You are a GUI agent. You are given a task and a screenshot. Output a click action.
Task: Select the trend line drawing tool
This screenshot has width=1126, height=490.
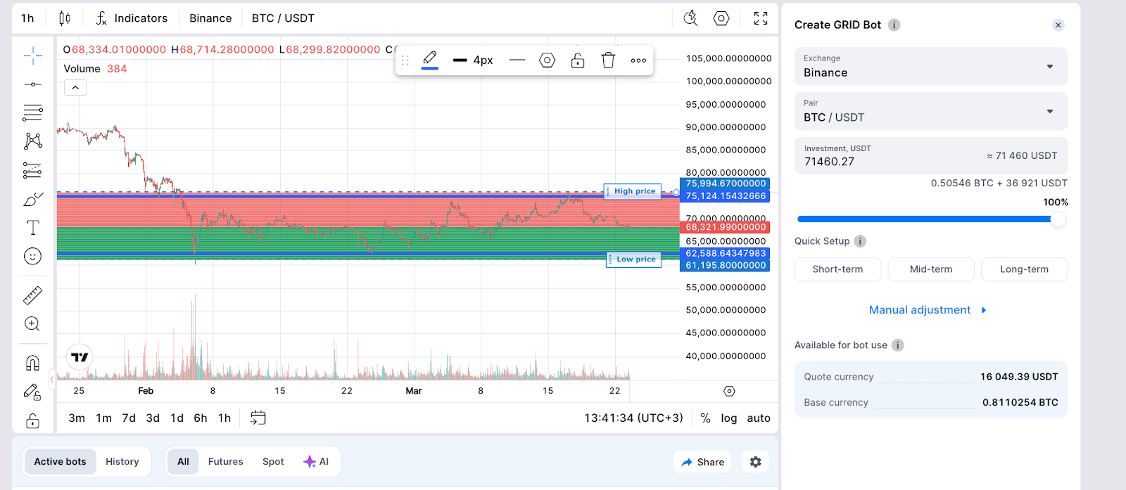(32, 84)
